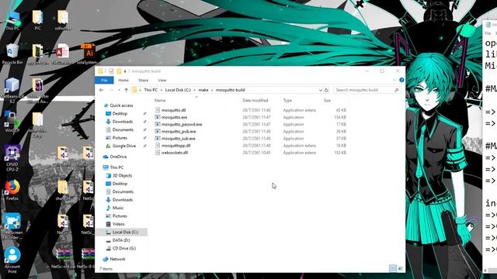The image size is (497, 279).
Task: Launch Firefox from the desktop
Action: [12, 190]
